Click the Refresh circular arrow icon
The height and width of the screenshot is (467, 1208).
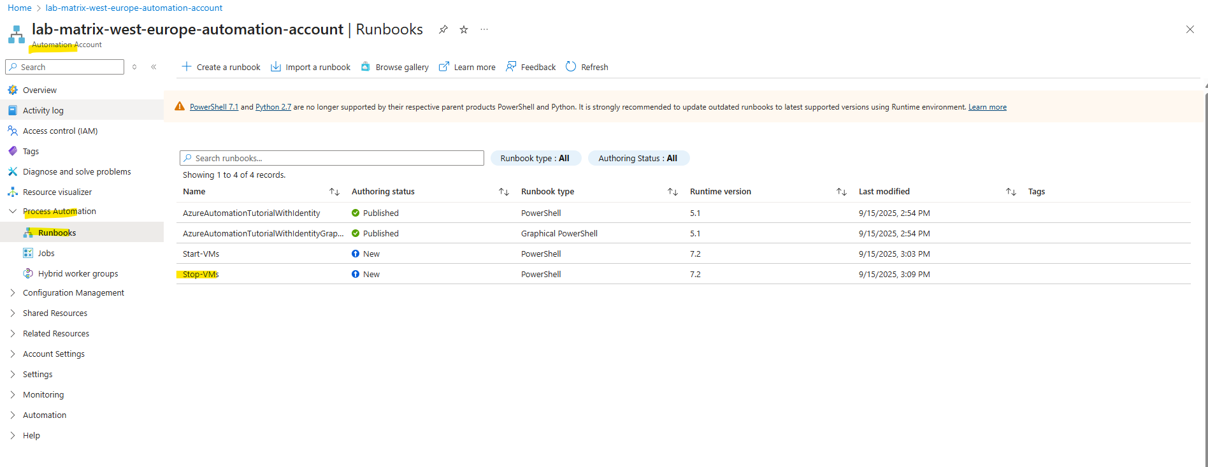click(x=571, y=66)
